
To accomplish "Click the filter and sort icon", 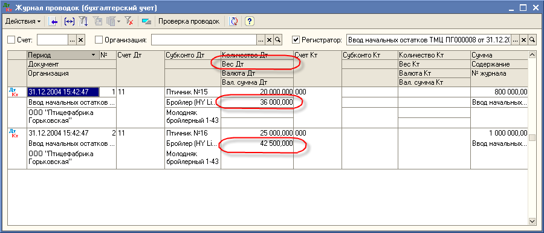I will pyautogui.click(x=83, y=22).
